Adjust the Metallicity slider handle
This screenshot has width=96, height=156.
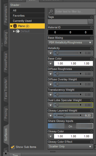[58, 53]
